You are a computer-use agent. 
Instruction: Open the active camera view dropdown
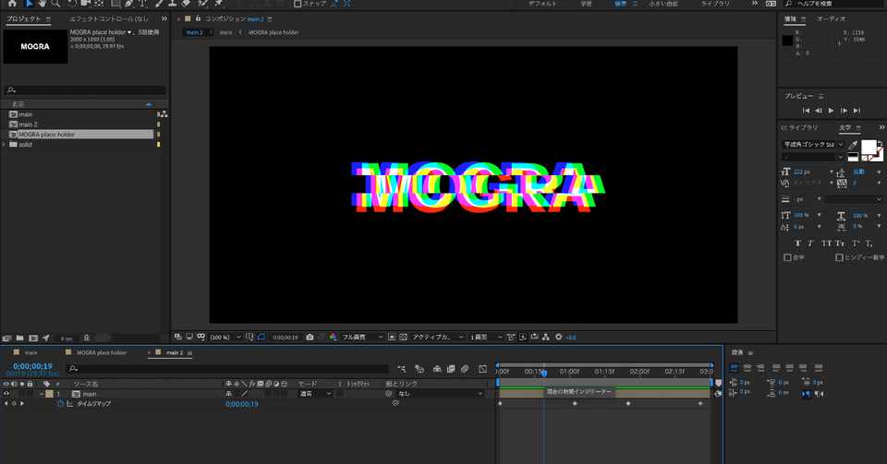click(438, 337)
